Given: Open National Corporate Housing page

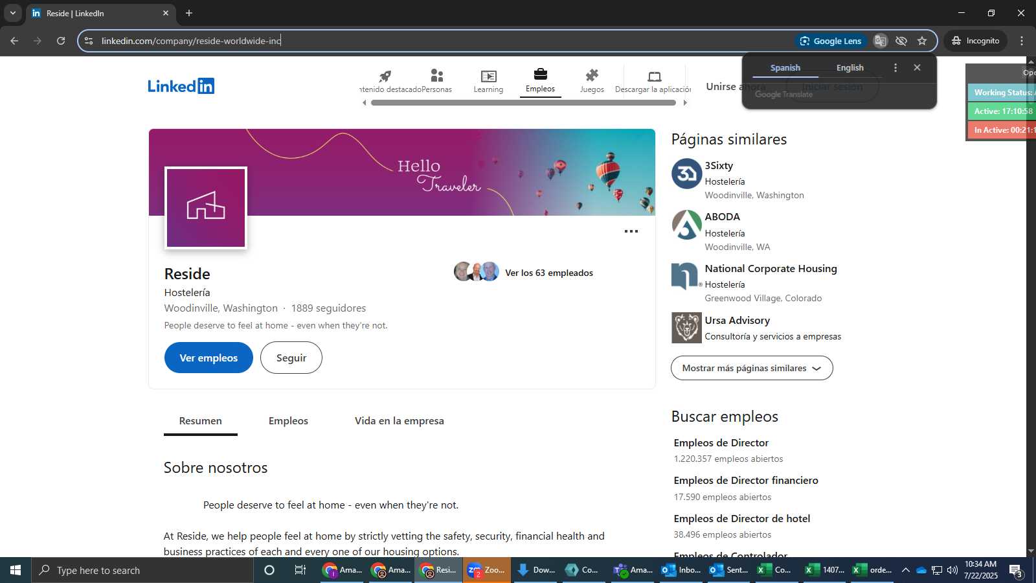Looking at the screenshot, I should (771, 268).
